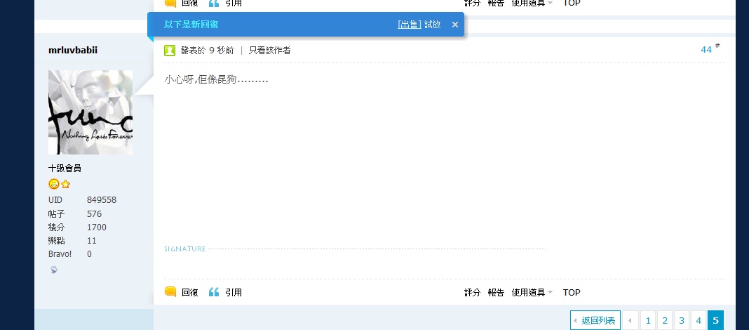Click 報告 under post 44

pyautogui.click(x=496, y=292)
